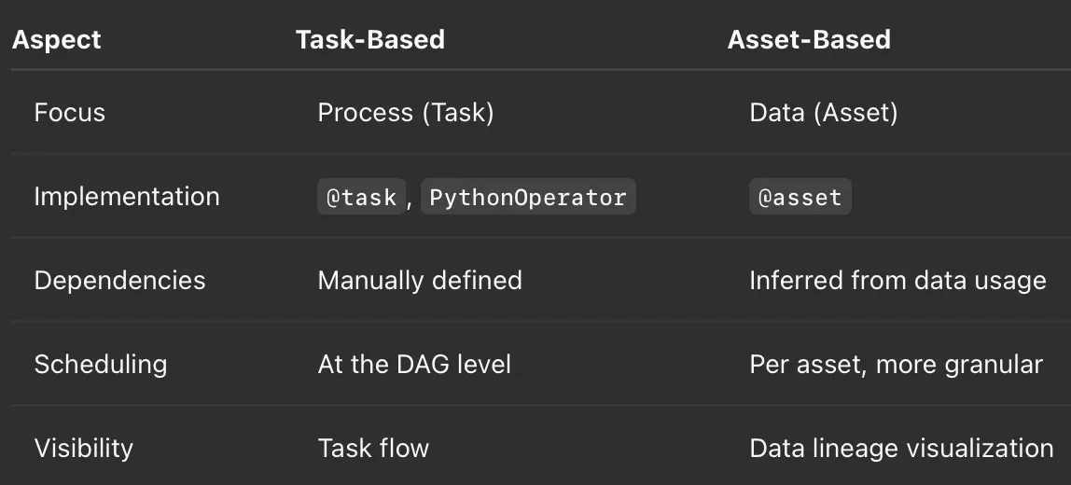Screen dimensions: 1071x485
Task: Click the Asset-Based column header
Action: click(809, 39)
